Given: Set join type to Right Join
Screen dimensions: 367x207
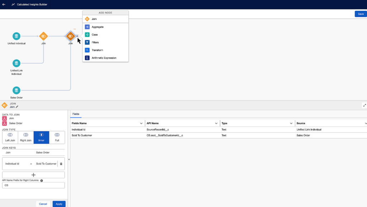Looking at the screenshot, I should coord(26,137).
